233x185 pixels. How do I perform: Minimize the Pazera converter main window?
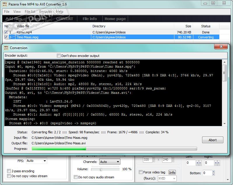pos(205,3)
